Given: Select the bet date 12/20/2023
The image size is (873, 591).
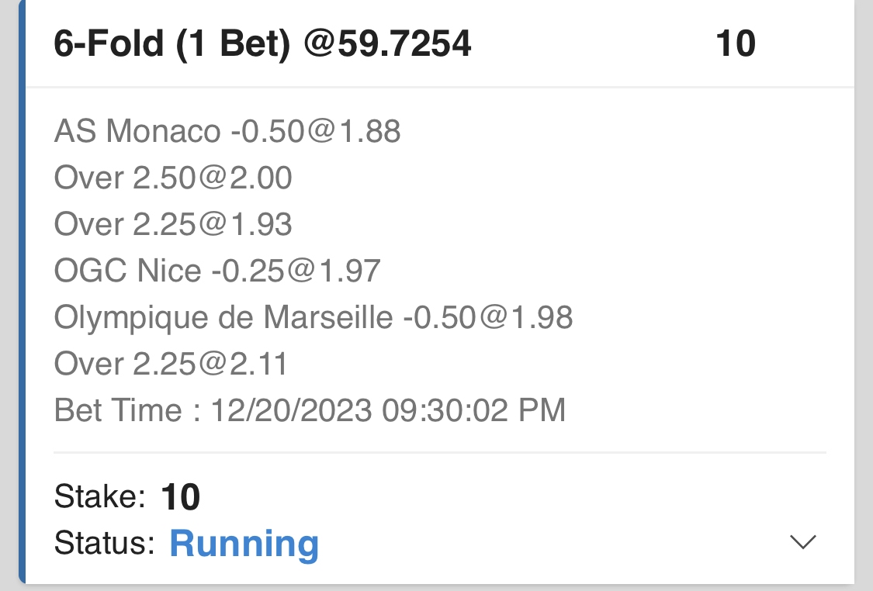Looking at the screenshot, I should pos(292,410).
